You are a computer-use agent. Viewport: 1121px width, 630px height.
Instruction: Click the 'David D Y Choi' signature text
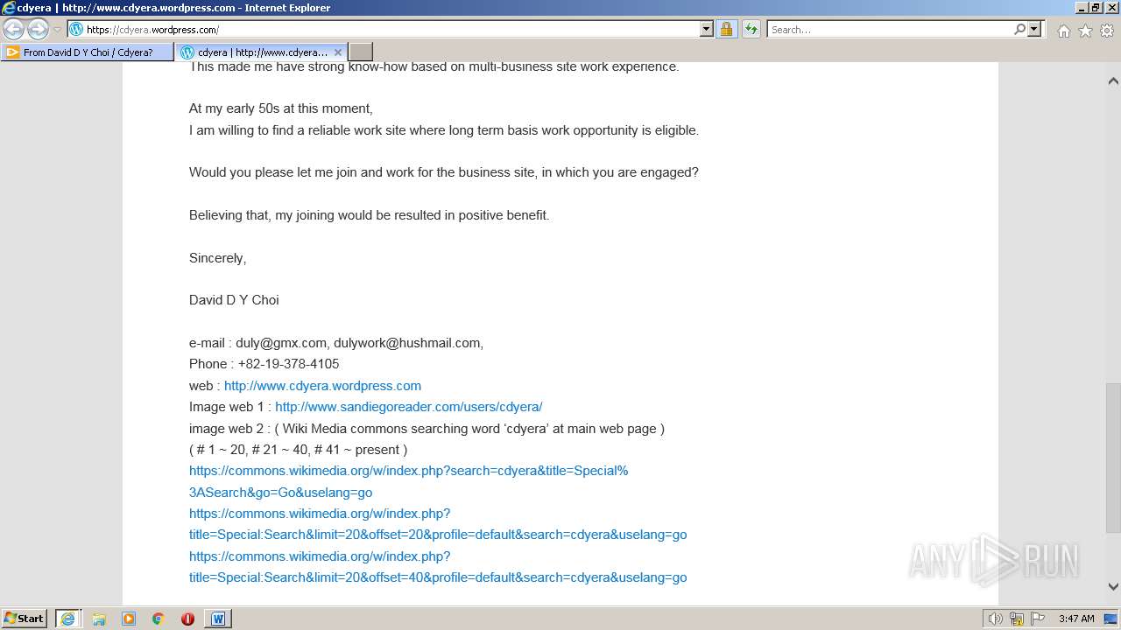coord(234,300)
